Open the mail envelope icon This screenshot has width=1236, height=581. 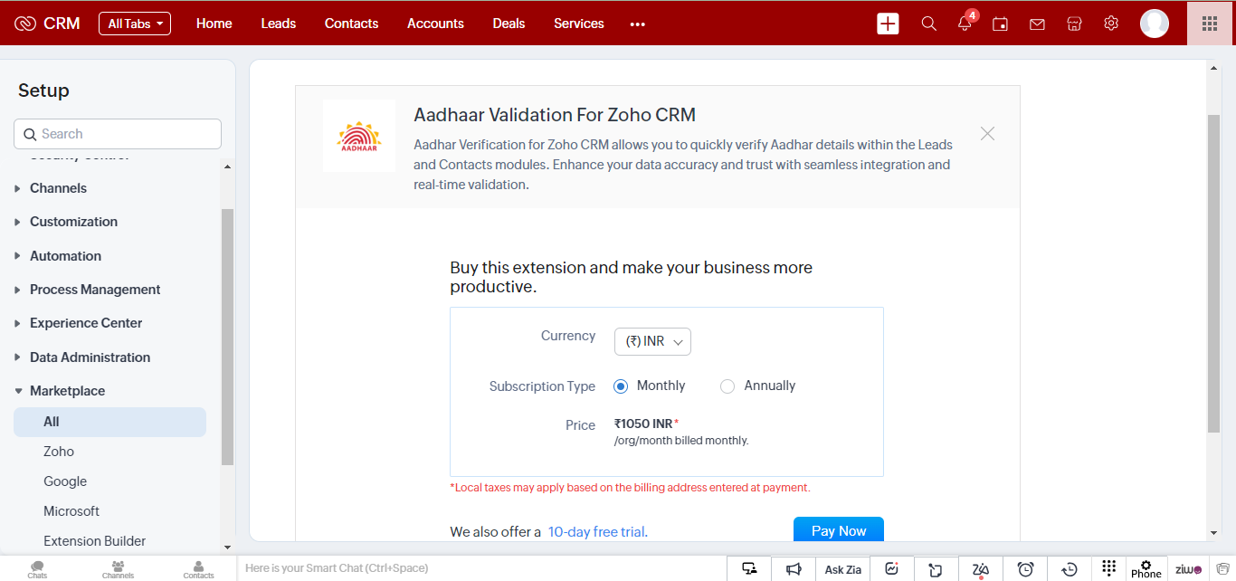1037,24
